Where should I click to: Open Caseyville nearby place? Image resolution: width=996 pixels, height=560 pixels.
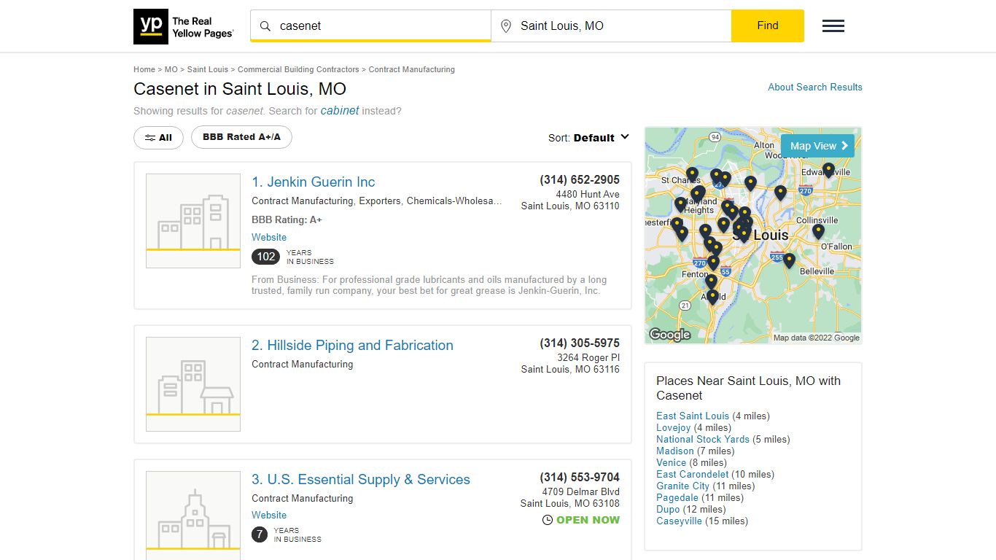(x=679, y=521)
